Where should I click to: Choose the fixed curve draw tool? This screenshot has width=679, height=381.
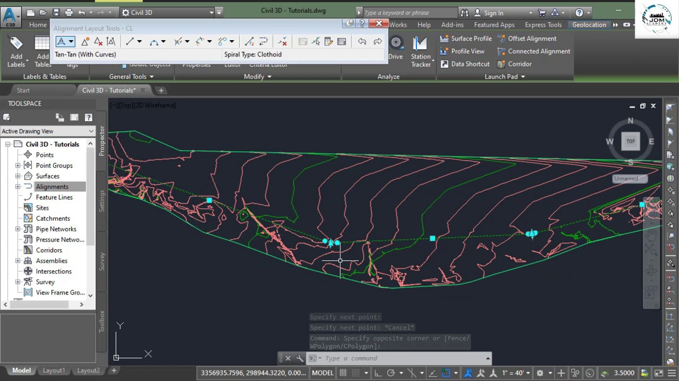tap(154, 42)
